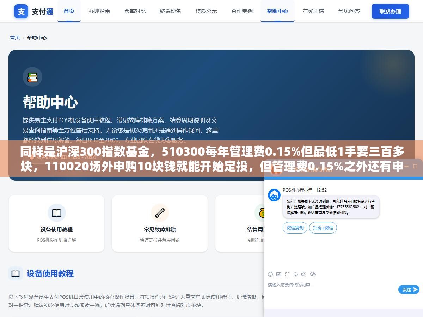423x317 pixels.
Task: Click the send image icon in chat
Action: (x=279, y=274)
